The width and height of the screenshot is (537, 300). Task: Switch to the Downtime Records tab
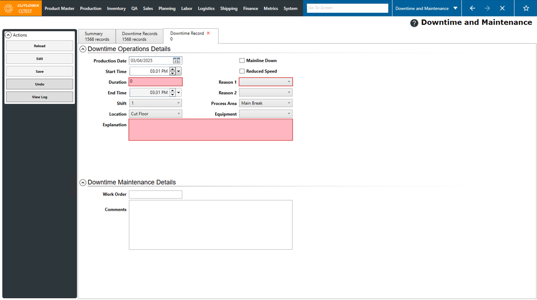tap(139, 36)
